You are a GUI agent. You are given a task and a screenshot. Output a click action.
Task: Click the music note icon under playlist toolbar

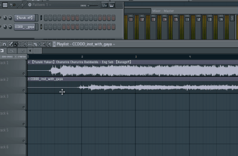point(22,51)
